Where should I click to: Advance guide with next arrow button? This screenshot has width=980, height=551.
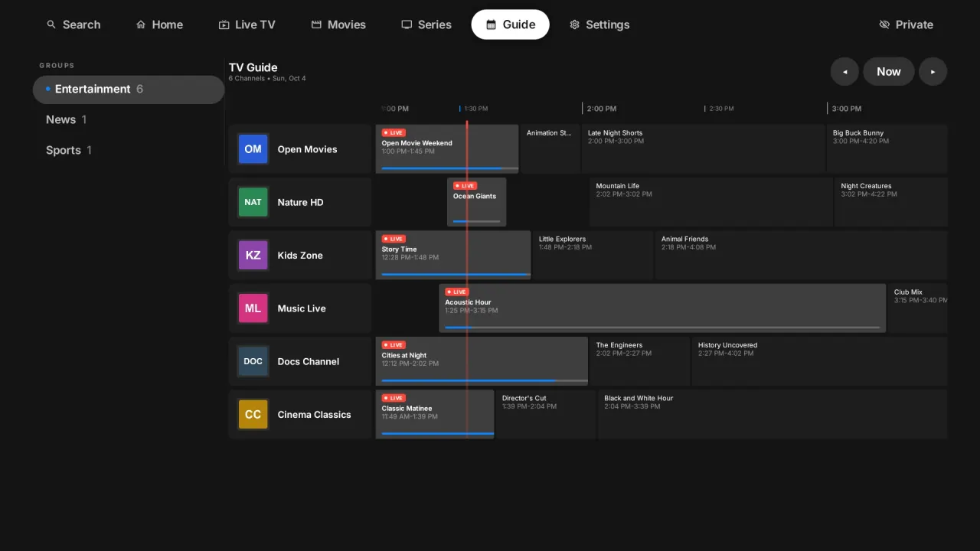pos(933,71)
